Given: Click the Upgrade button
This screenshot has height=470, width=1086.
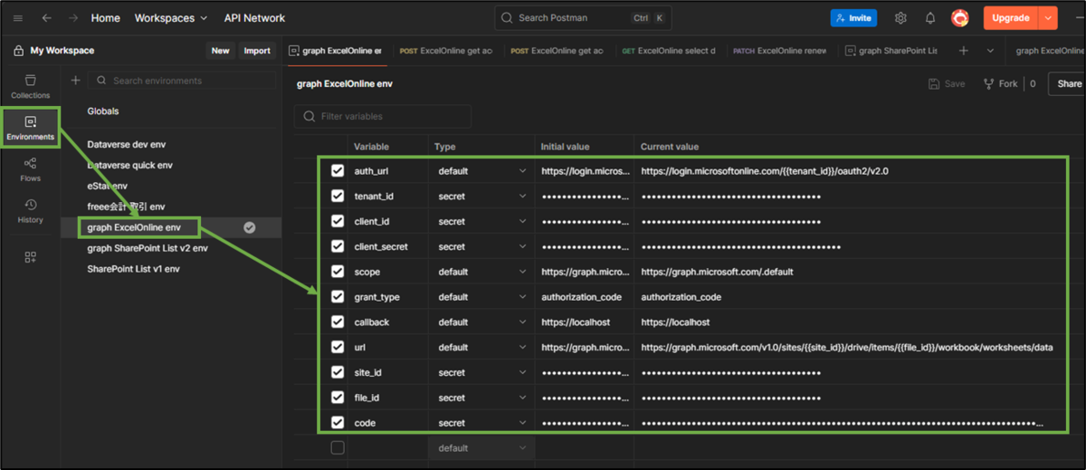Looking at the screenshot, I should (x=1010, y=18).
